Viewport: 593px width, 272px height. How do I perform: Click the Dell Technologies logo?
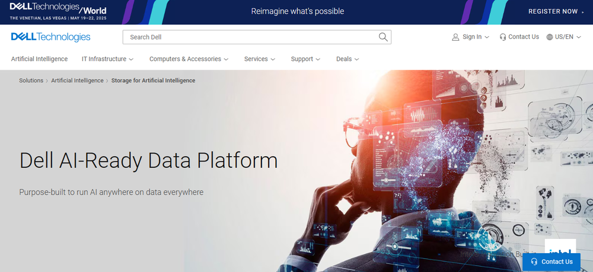point(50,37)
